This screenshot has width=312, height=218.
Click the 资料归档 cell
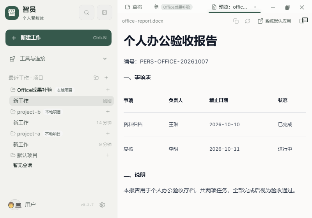tap(133, 125)
